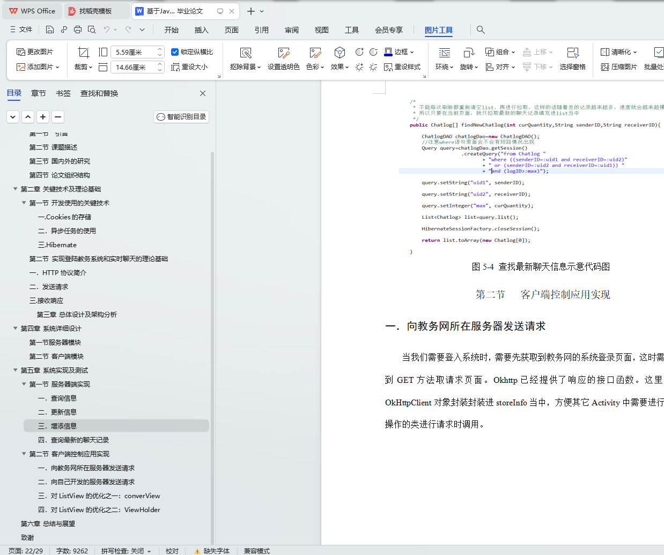
Task: Click outline move down chevron button
Action: (13, 116)
